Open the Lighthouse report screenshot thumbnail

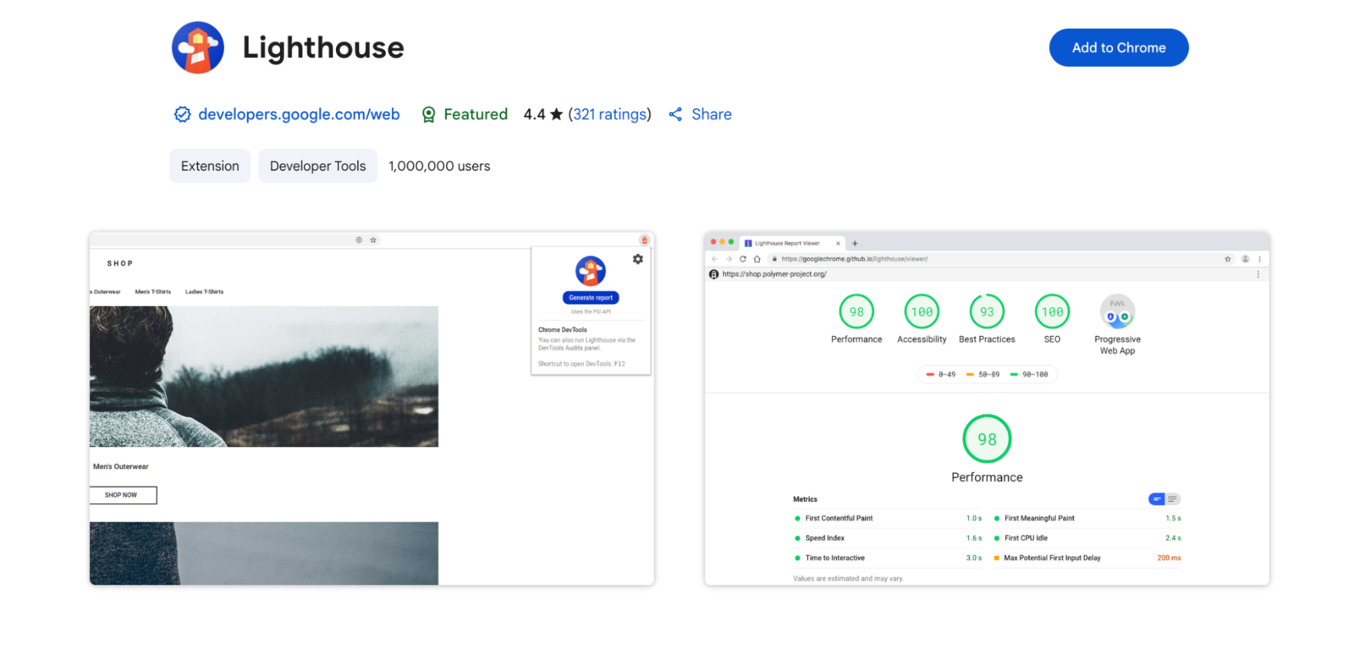click(x=987, y=408)
